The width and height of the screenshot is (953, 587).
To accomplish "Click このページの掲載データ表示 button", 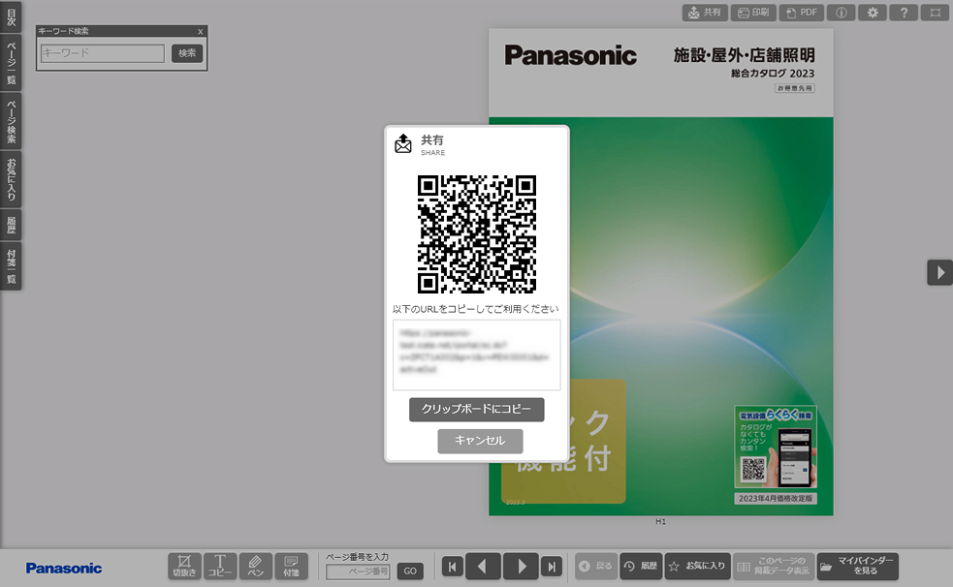I will point(774,567).
